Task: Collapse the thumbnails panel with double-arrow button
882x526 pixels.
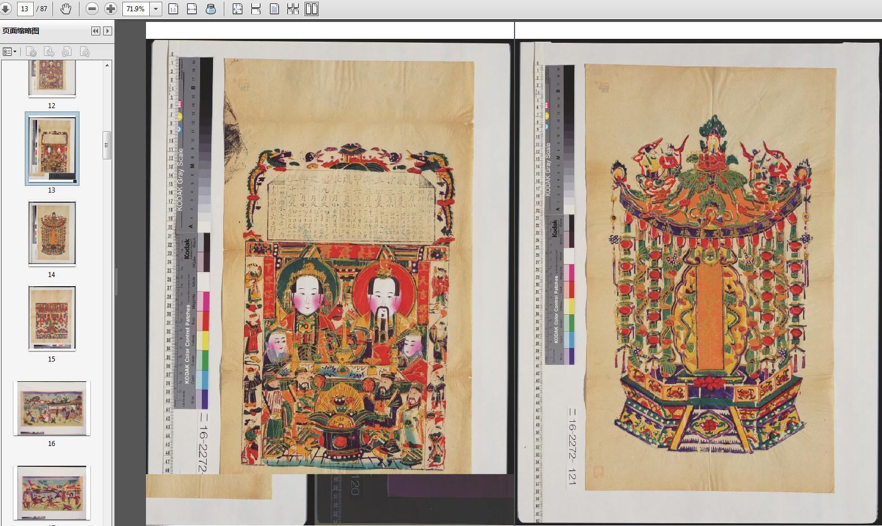Action: click(96, 31)
